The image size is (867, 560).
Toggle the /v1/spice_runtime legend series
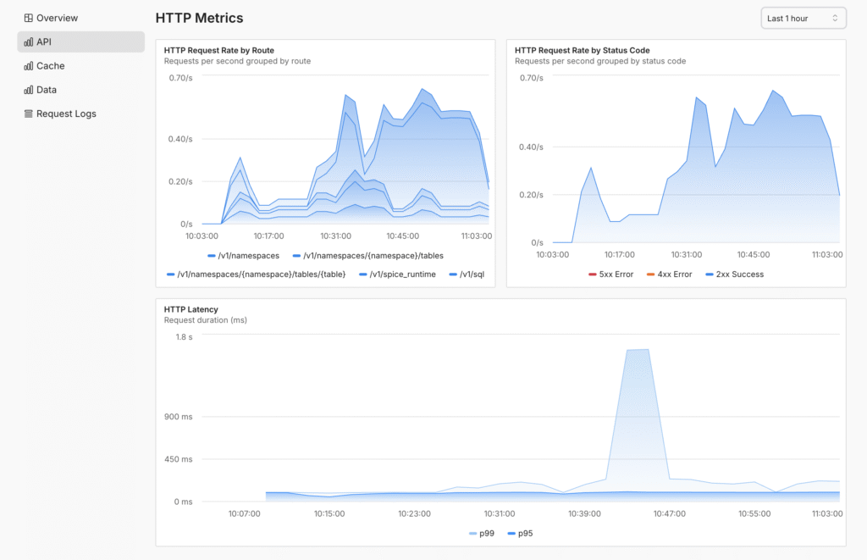pyautogui.click(x=397, y=274)
